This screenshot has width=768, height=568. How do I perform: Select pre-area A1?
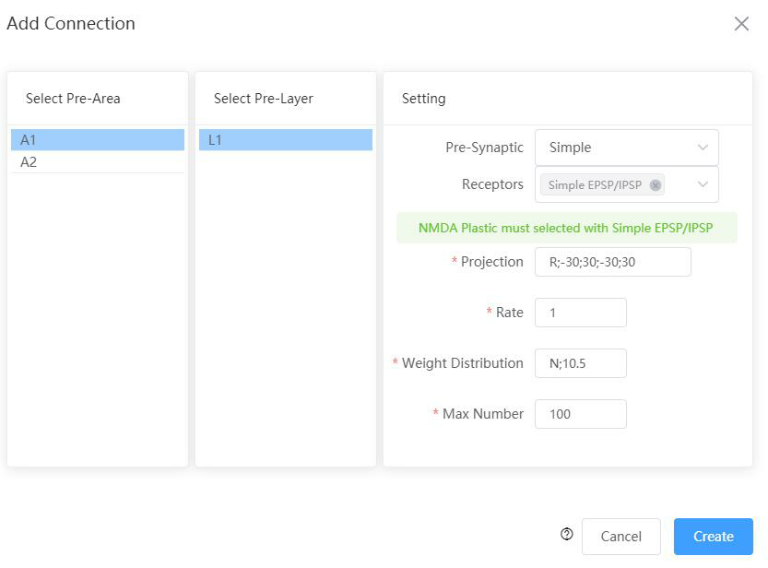pyautogui.click(x=98, y=140)
